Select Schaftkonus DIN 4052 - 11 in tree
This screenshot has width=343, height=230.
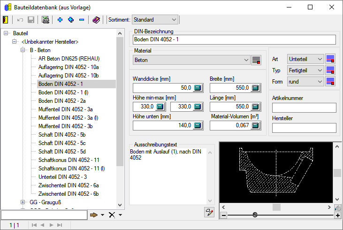coord(69,160)
